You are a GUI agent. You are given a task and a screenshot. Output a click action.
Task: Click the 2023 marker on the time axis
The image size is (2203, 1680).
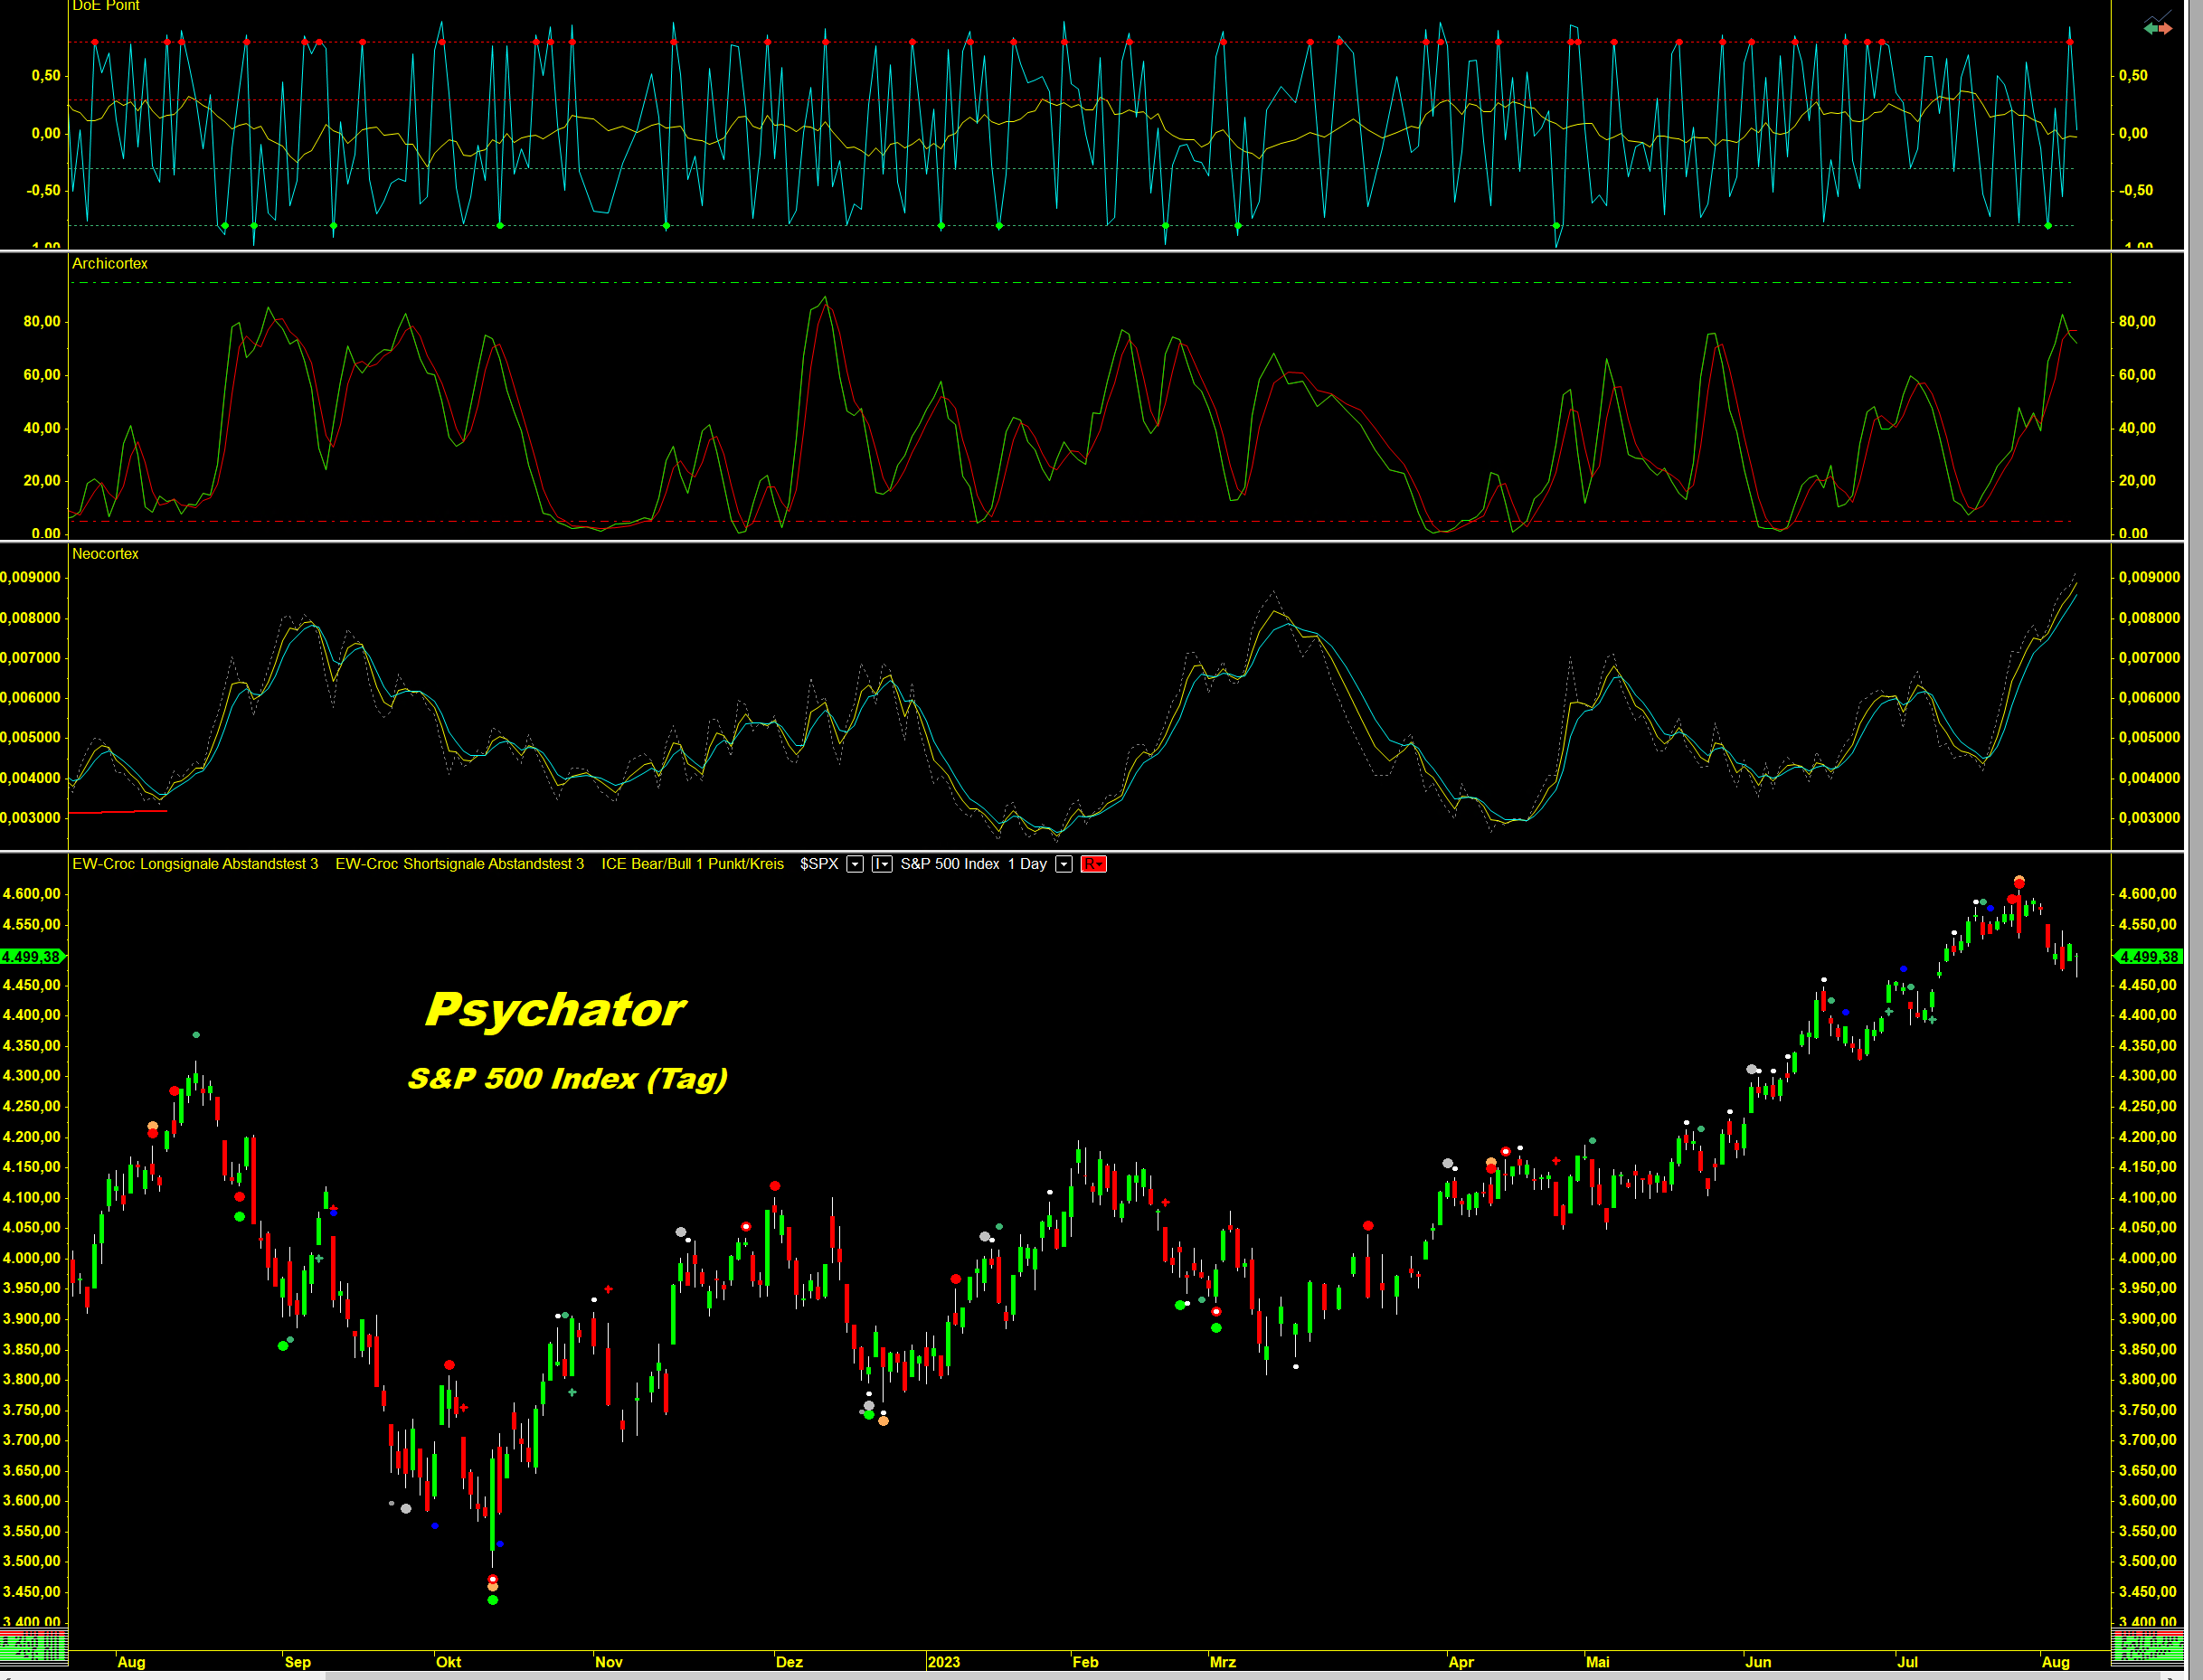point(943,1662)
